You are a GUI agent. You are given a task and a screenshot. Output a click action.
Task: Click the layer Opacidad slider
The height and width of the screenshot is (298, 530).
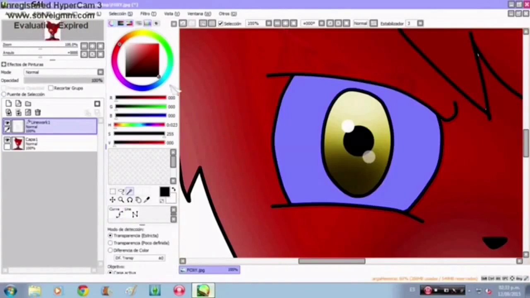click(63, 81)
